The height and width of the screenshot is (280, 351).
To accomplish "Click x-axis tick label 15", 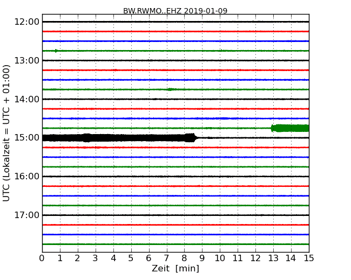I will point(309,258).
